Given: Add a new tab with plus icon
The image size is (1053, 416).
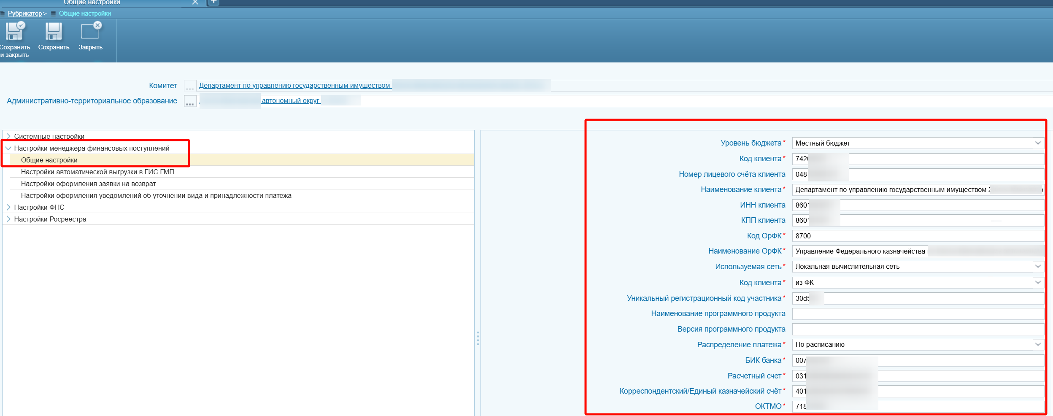Looking at the screenshot, I should click(213, 2).
